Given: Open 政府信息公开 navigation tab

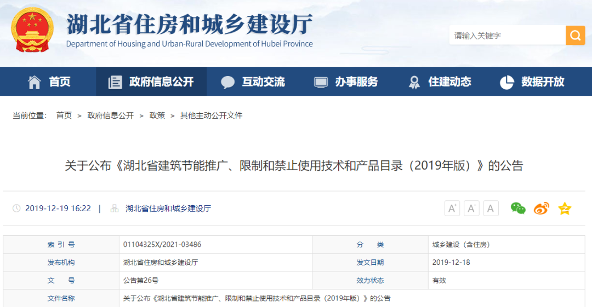Looking at the screenshot, I should [x=151, y=82].
